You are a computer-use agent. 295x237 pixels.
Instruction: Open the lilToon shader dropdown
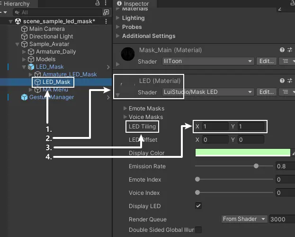tap(208, 61)
